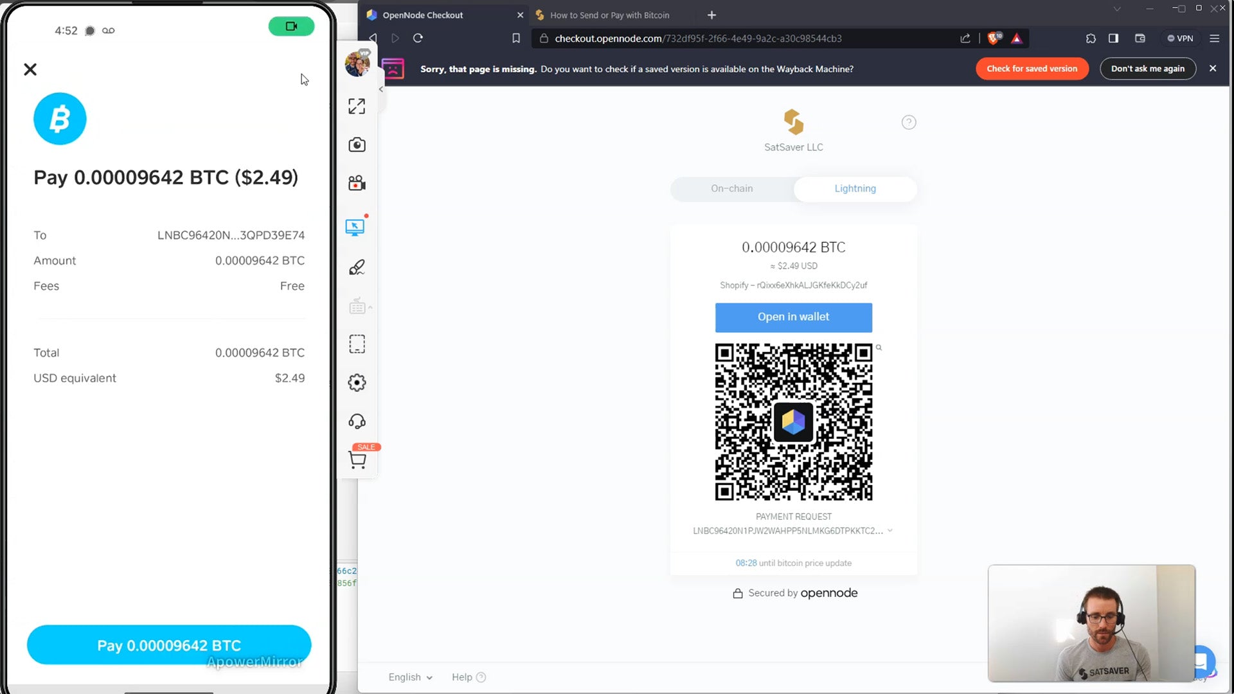Select the Lightning payment option
The width and height of the screenshot is (1234, 694).
(855, 188)
